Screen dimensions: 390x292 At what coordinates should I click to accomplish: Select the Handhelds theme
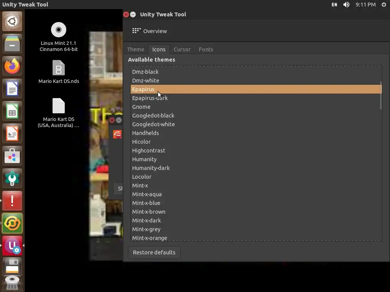pos(256,133)
